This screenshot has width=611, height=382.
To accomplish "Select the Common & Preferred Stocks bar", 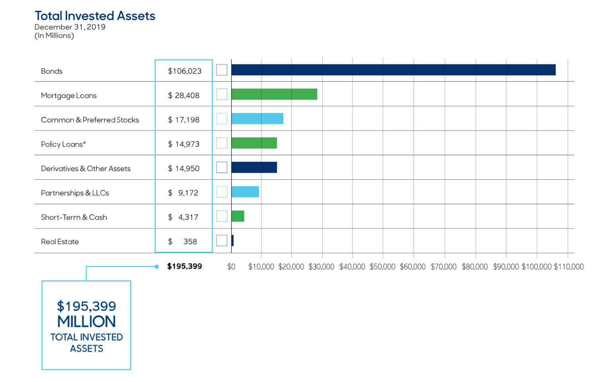I will 257,118.
